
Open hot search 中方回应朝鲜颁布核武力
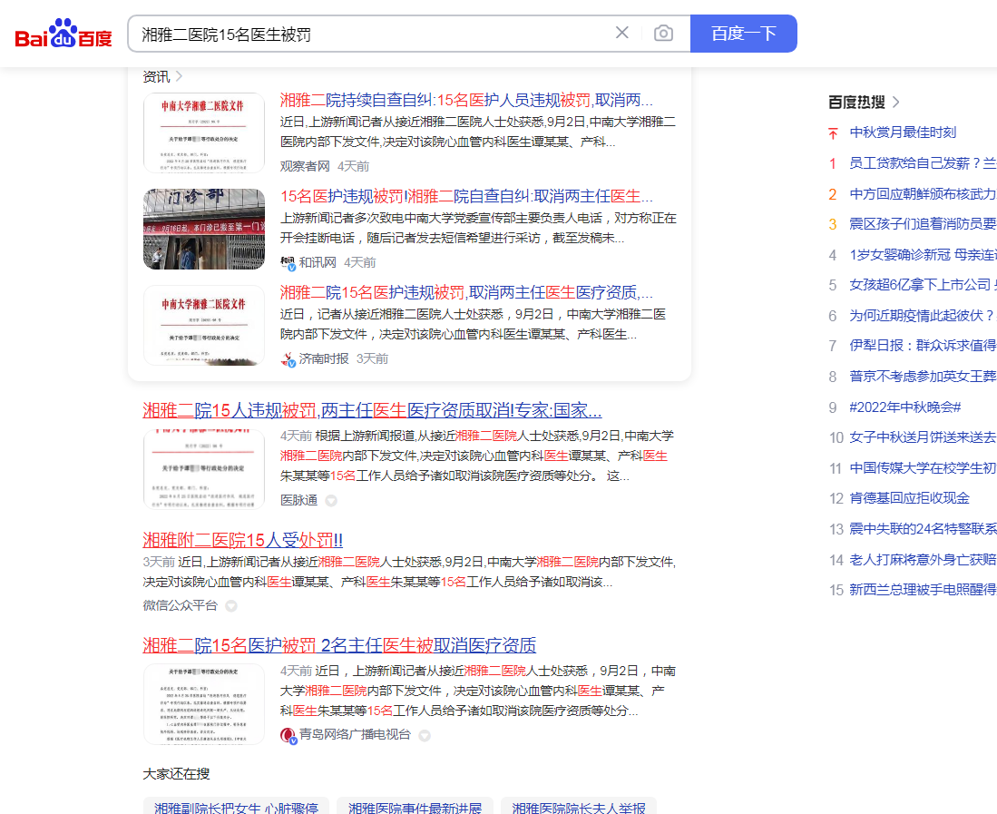point(923,193)
